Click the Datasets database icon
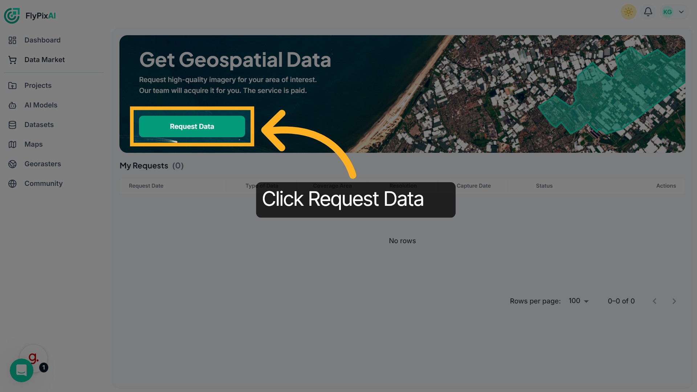Image resolution: width=697 pixels, height=392 pixels. 12,125
